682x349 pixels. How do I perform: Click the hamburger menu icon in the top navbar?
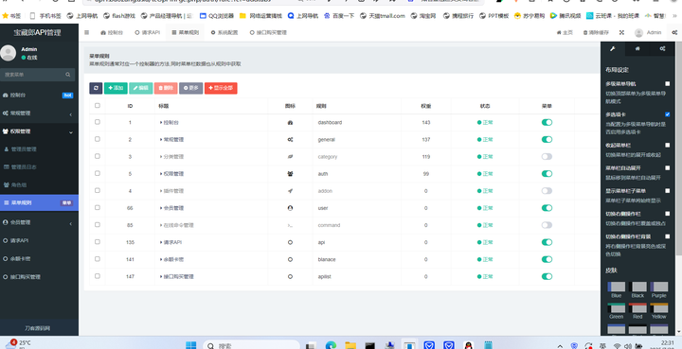pos(86,32)
